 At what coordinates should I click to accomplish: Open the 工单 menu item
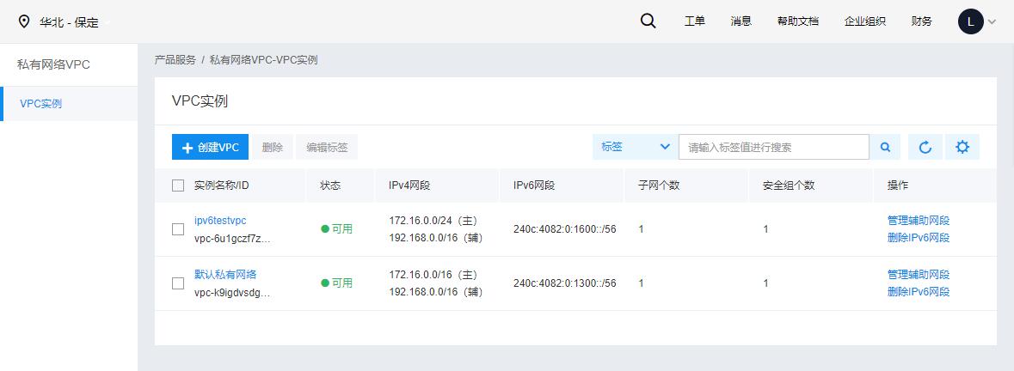695,21
